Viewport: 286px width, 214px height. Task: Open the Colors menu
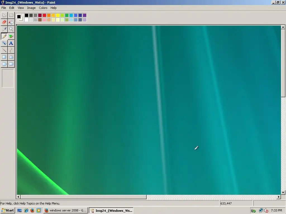tap(43, 8)
